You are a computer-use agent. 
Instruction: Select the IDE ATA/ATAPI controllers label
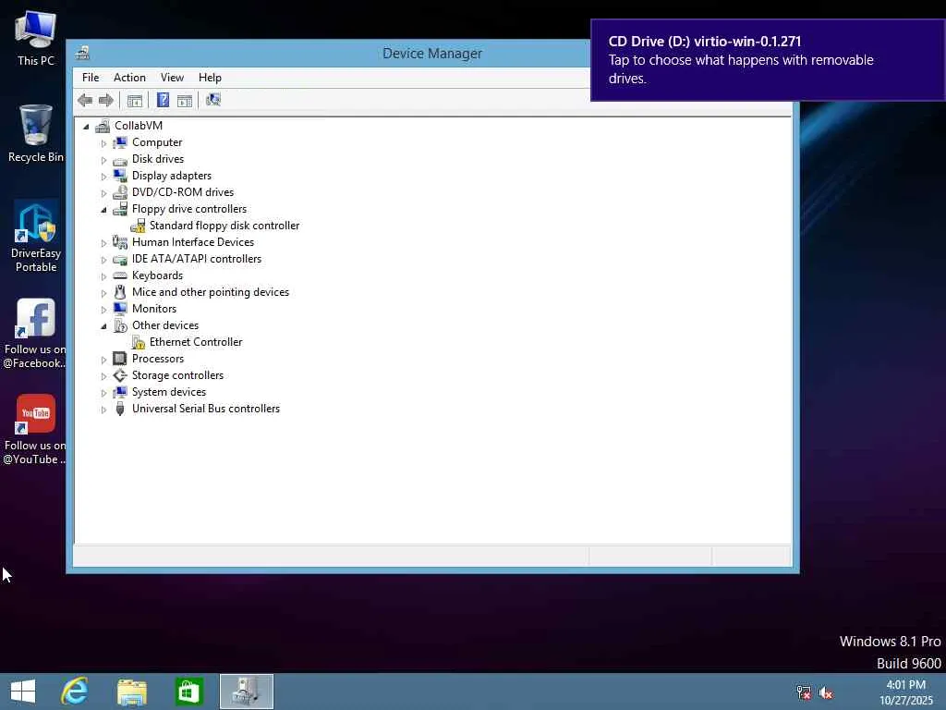click(x=197, y=259)
